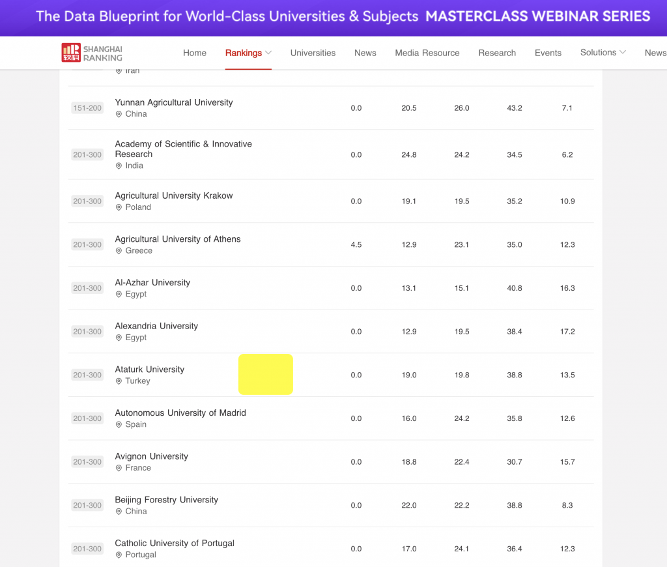667x567 pixels.
Task: Click the ShanghaiRanking logo icon
Action: [x=71, y=53]
